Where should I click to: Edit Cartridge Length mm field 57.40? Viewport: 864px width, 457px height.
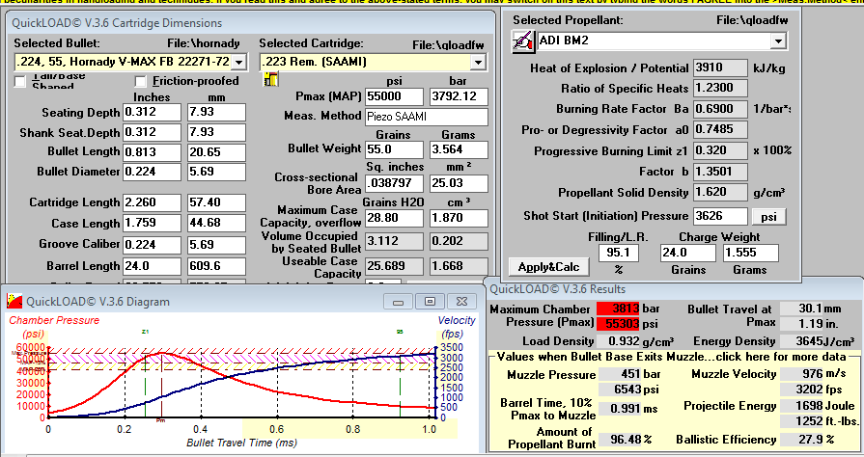[x=216, y=202]
